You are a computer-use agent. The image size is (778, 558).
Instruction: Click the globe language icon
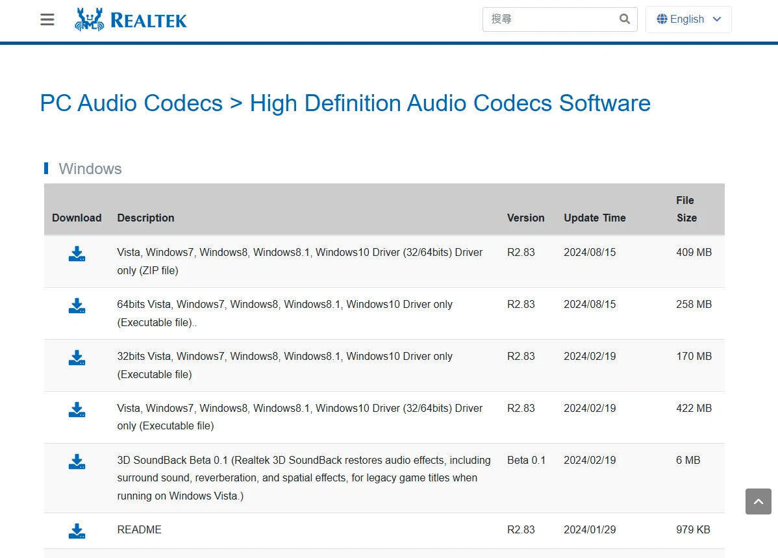click(x=662, y=19)
